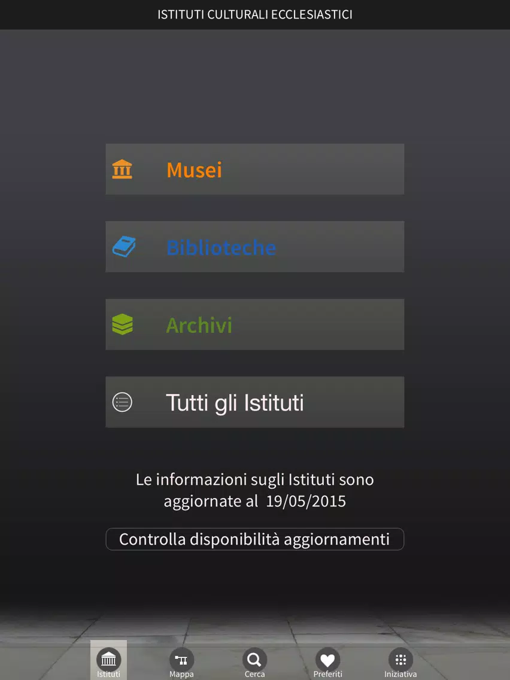Tap the circled list icon for all institutes
The width and height of the screenshot is (510, 680).
click(x=122, y=402)
